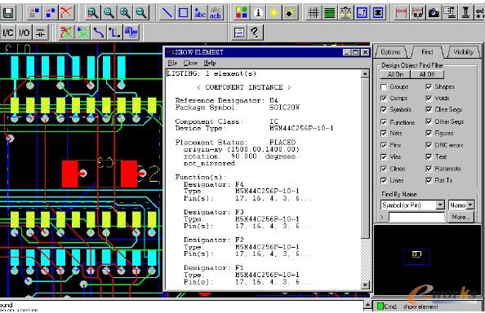Select the Add Rectangle tool icon

coord(184,13)
